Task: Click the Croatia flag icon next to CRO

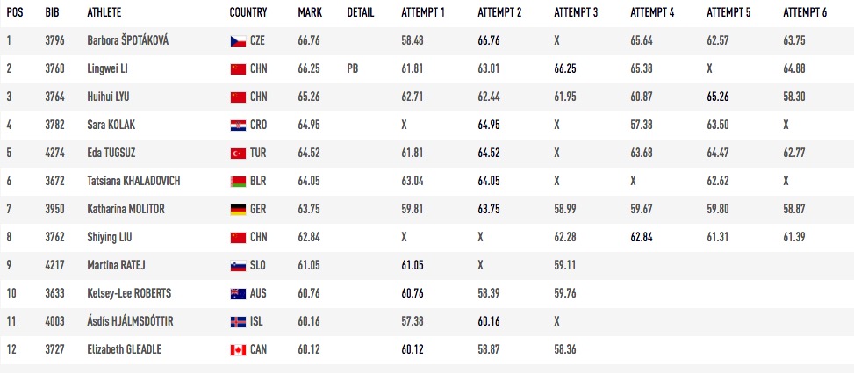Action: pos(238,126)
